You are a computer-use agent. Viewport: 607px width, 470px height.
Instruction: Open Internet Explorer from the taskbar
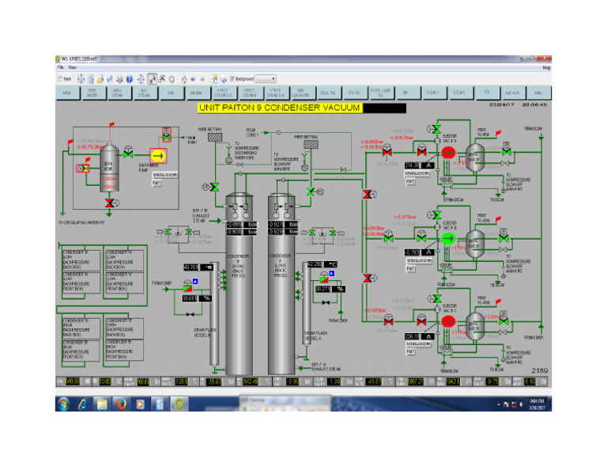pos(82,404)
